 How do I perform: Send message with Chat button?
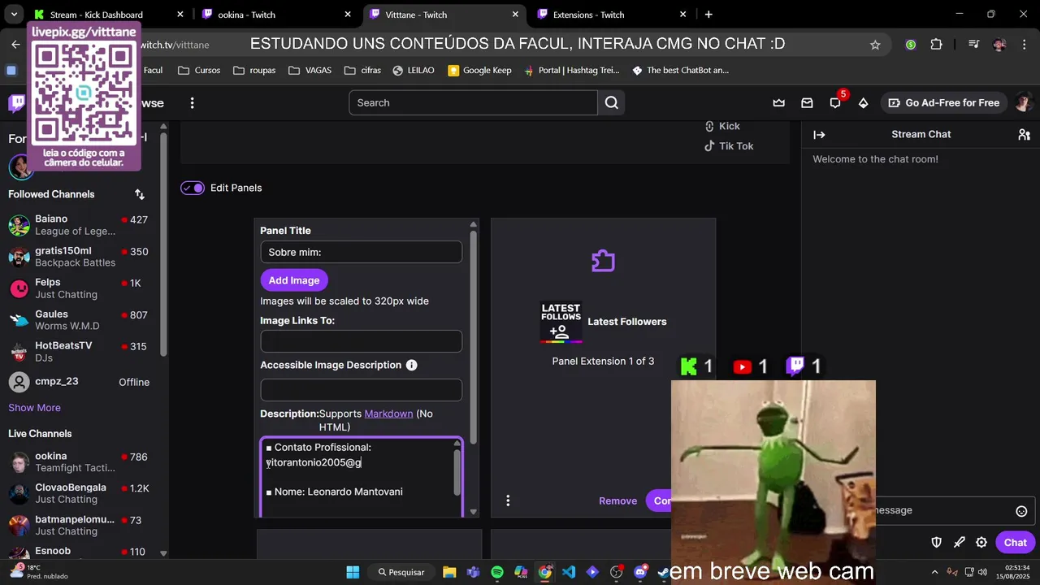1015,543
